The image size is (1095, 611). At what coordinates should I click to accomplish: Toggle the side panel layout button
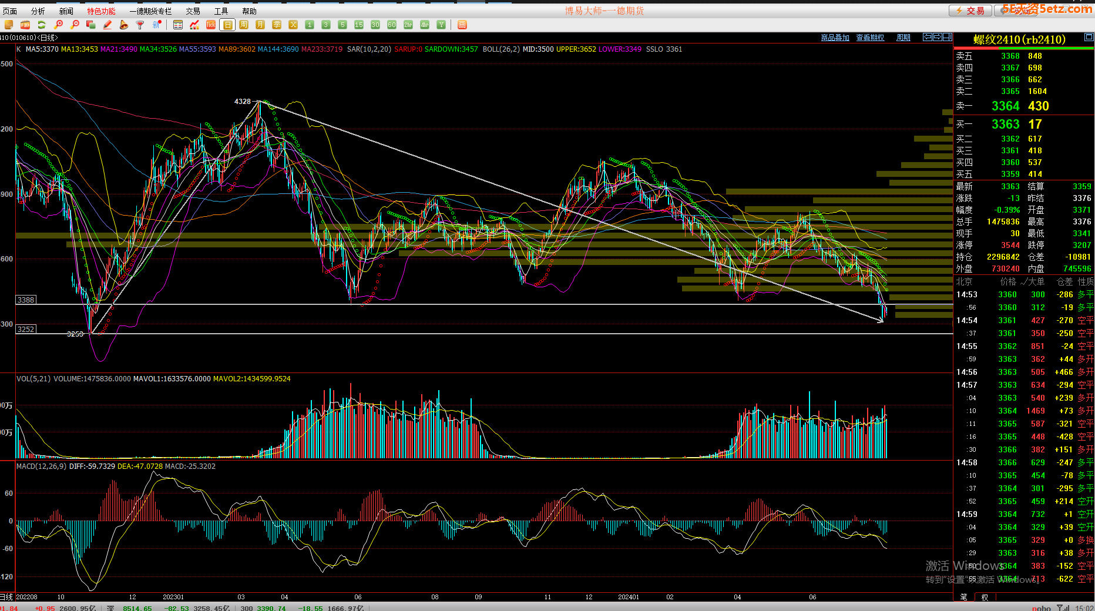948,37
